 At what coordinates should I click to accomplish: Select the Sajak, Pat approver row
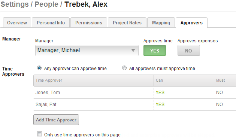click(135, 105)
